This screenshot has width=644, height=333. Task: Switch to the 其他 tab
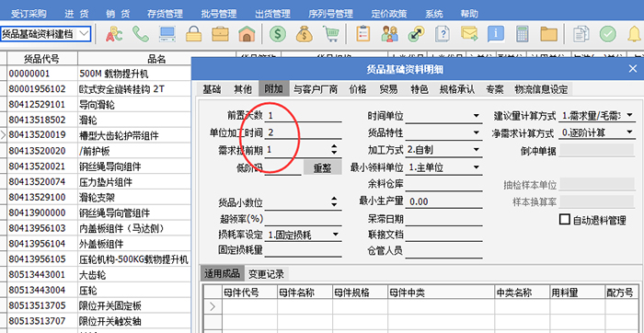point(242,89)
